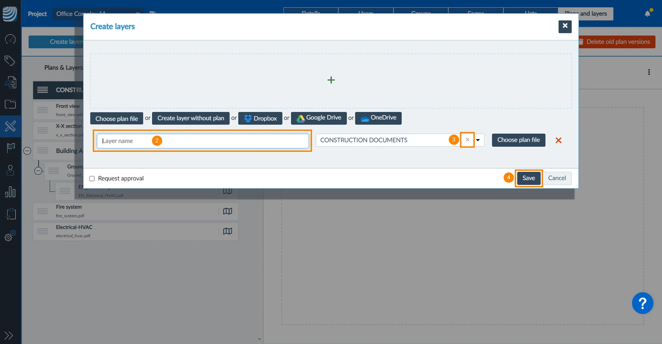This screenshot has height=344, width=662.
Task: Click Create layer without plan button
Action: 191,118
